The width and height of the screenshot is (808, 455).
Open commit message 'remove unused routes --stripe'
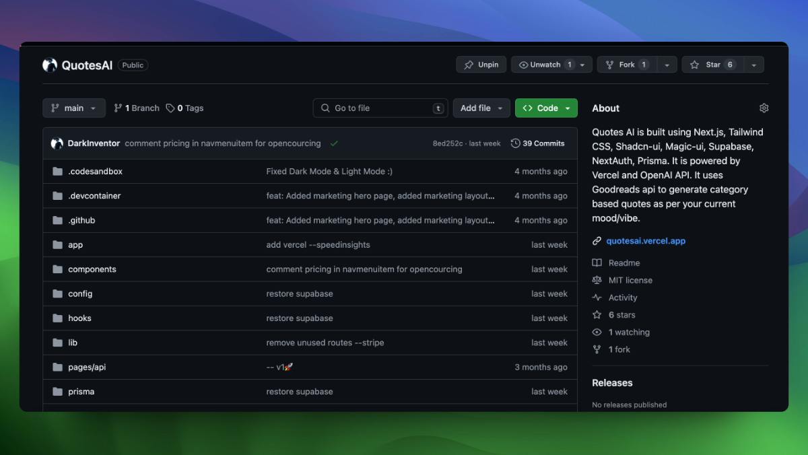pyautogui.click(x=325, y=343)
